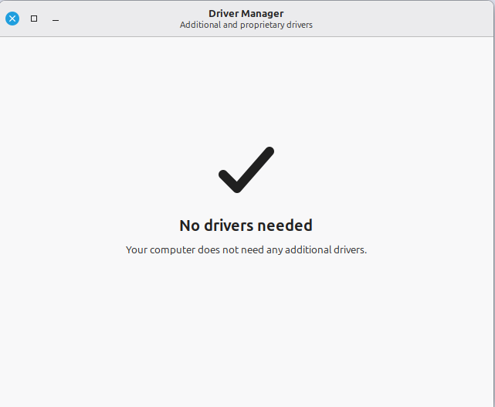Image resolution: width=495 pixels, height=407 pixels.
Task: Maximize the Driver Manager window
Action: [x=34, y=19]
